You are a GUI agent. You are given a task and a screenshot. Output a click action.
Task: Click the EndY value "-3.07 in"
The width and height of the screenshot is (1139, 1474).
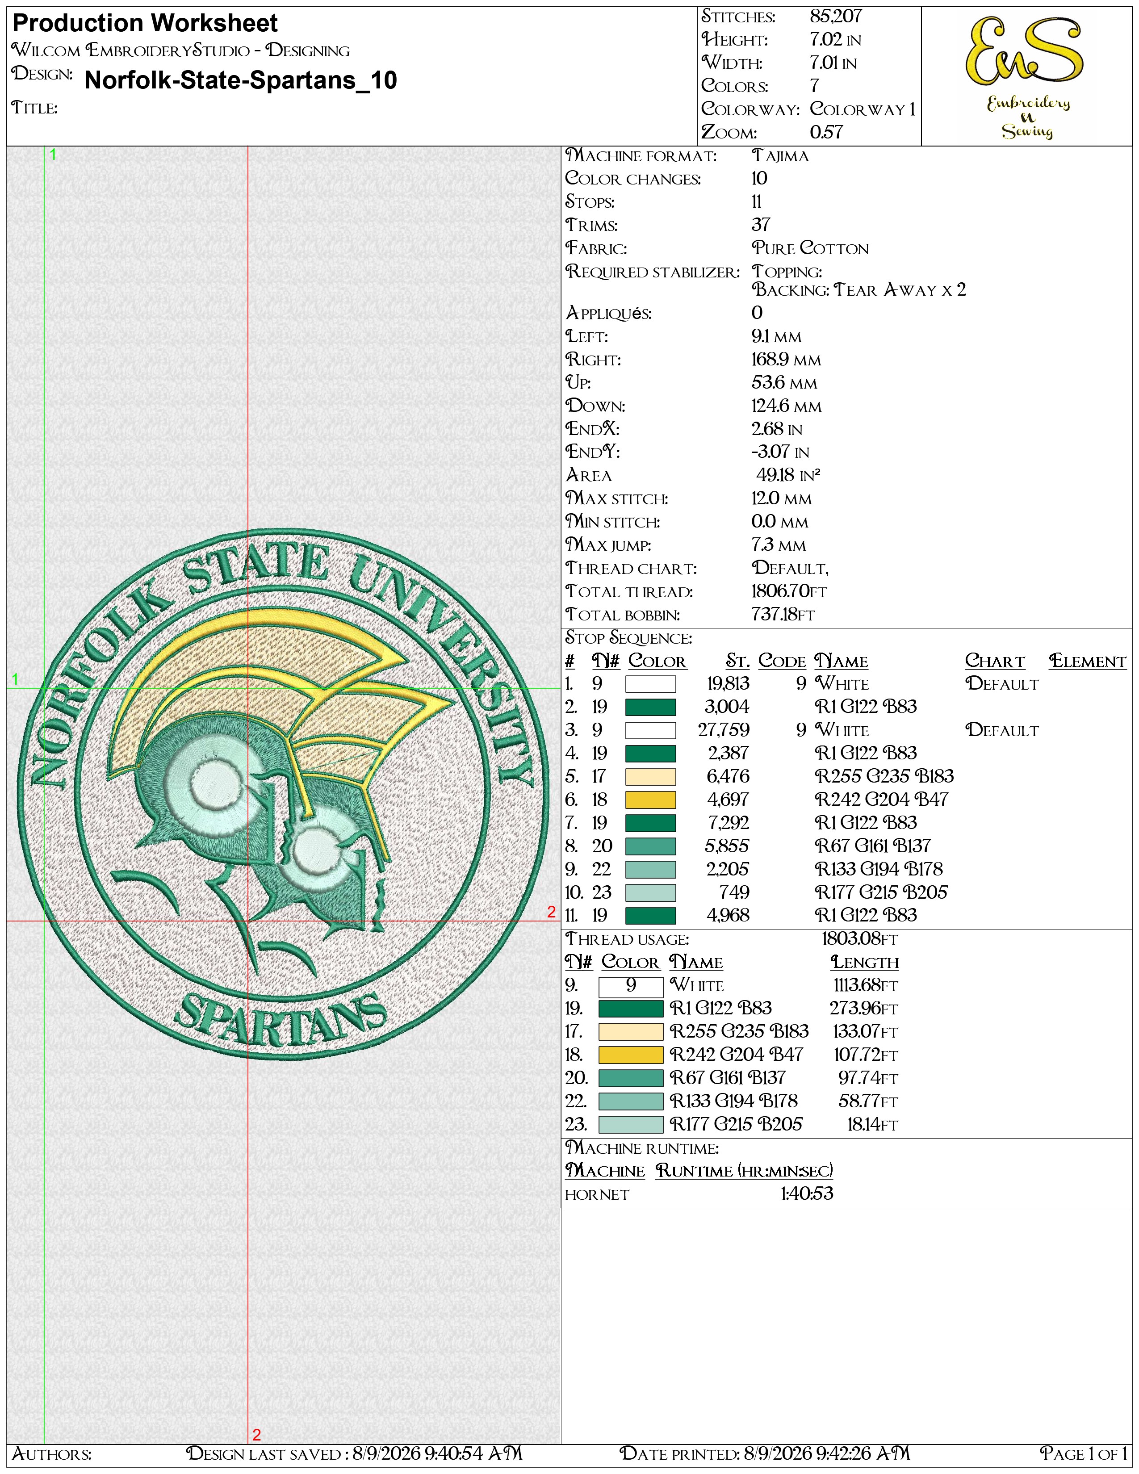pyautogui.click(x=780, y=452)
